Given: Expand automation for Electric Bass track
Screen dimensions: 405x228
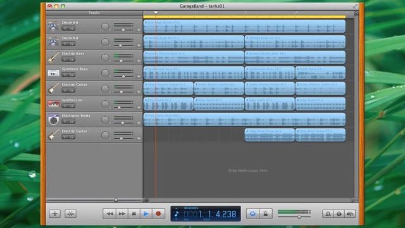Looking at the screenshot, I should tap(139, 61).
